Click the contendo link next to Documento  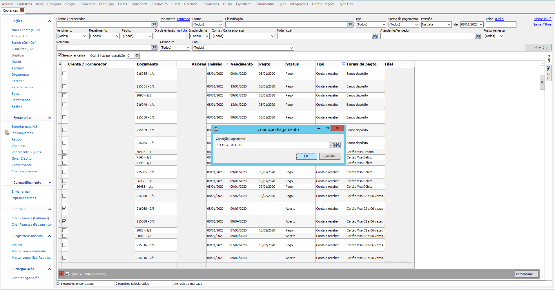[x=184, y=19]
